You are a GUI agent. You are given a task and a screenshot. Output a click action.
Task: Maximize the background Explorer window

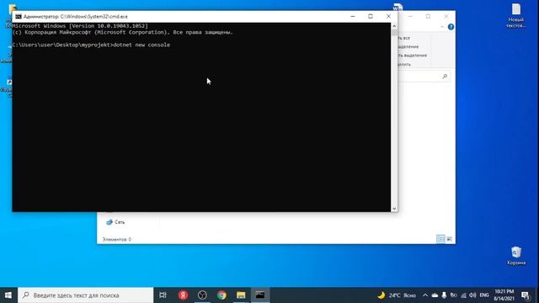[x=428, y=16]
